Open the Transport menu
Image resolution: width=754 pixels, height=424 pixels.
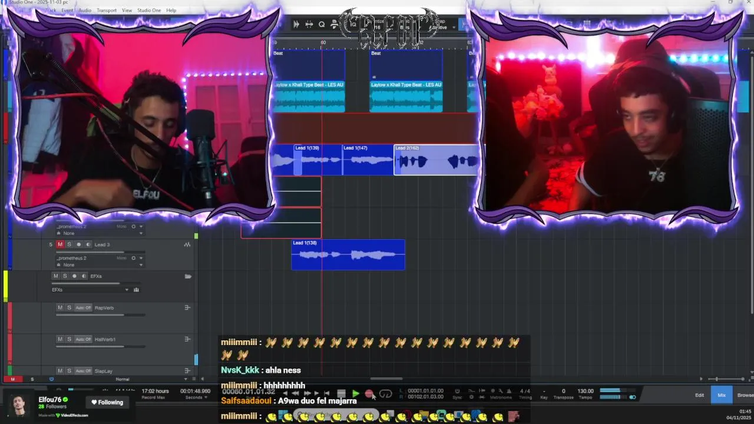pyautogui.click(x=107, y=10)
